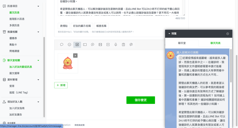
Task: Select the rich video filmstrip icon
Action: click(100, 45)
